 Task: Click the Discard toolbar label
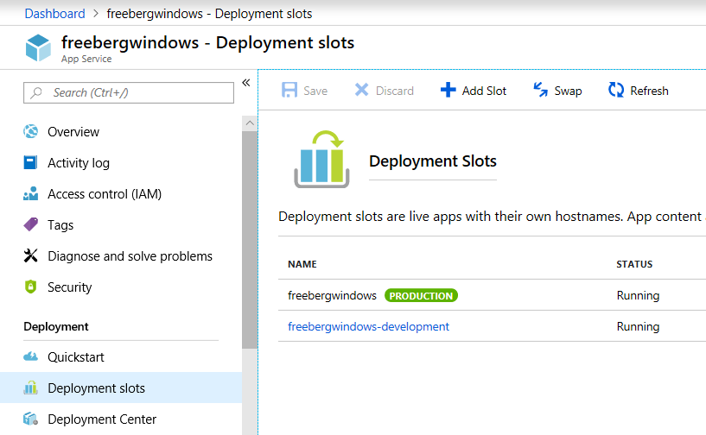[394, 91]
